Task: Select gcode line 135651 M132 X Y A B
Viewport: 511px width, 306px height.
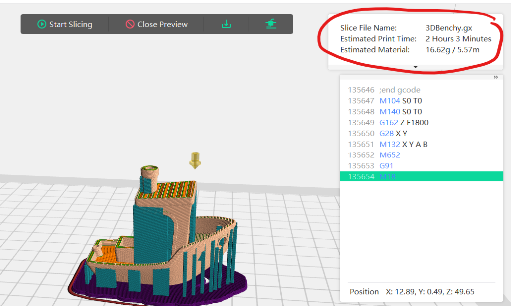Action: click(421, 144)
